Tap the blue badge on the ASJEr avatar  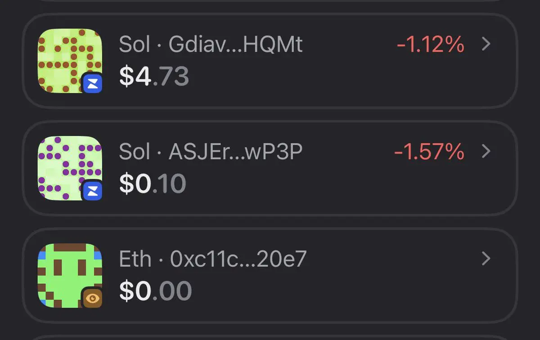93,191
